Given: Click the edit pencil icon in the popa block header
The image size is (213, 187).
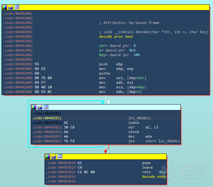Looking at the screenshot, I should 54,157.
